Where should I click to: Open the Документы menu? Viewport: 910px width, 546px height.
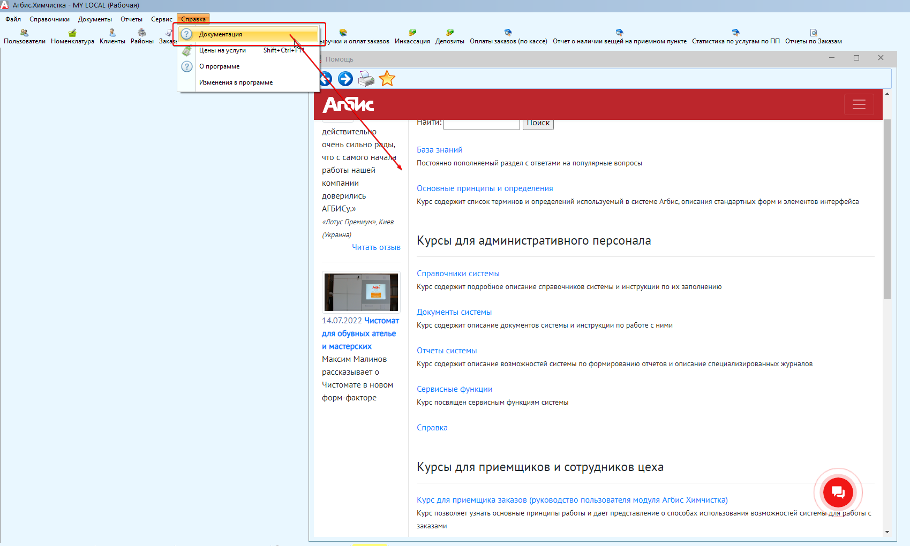(95, 19)
